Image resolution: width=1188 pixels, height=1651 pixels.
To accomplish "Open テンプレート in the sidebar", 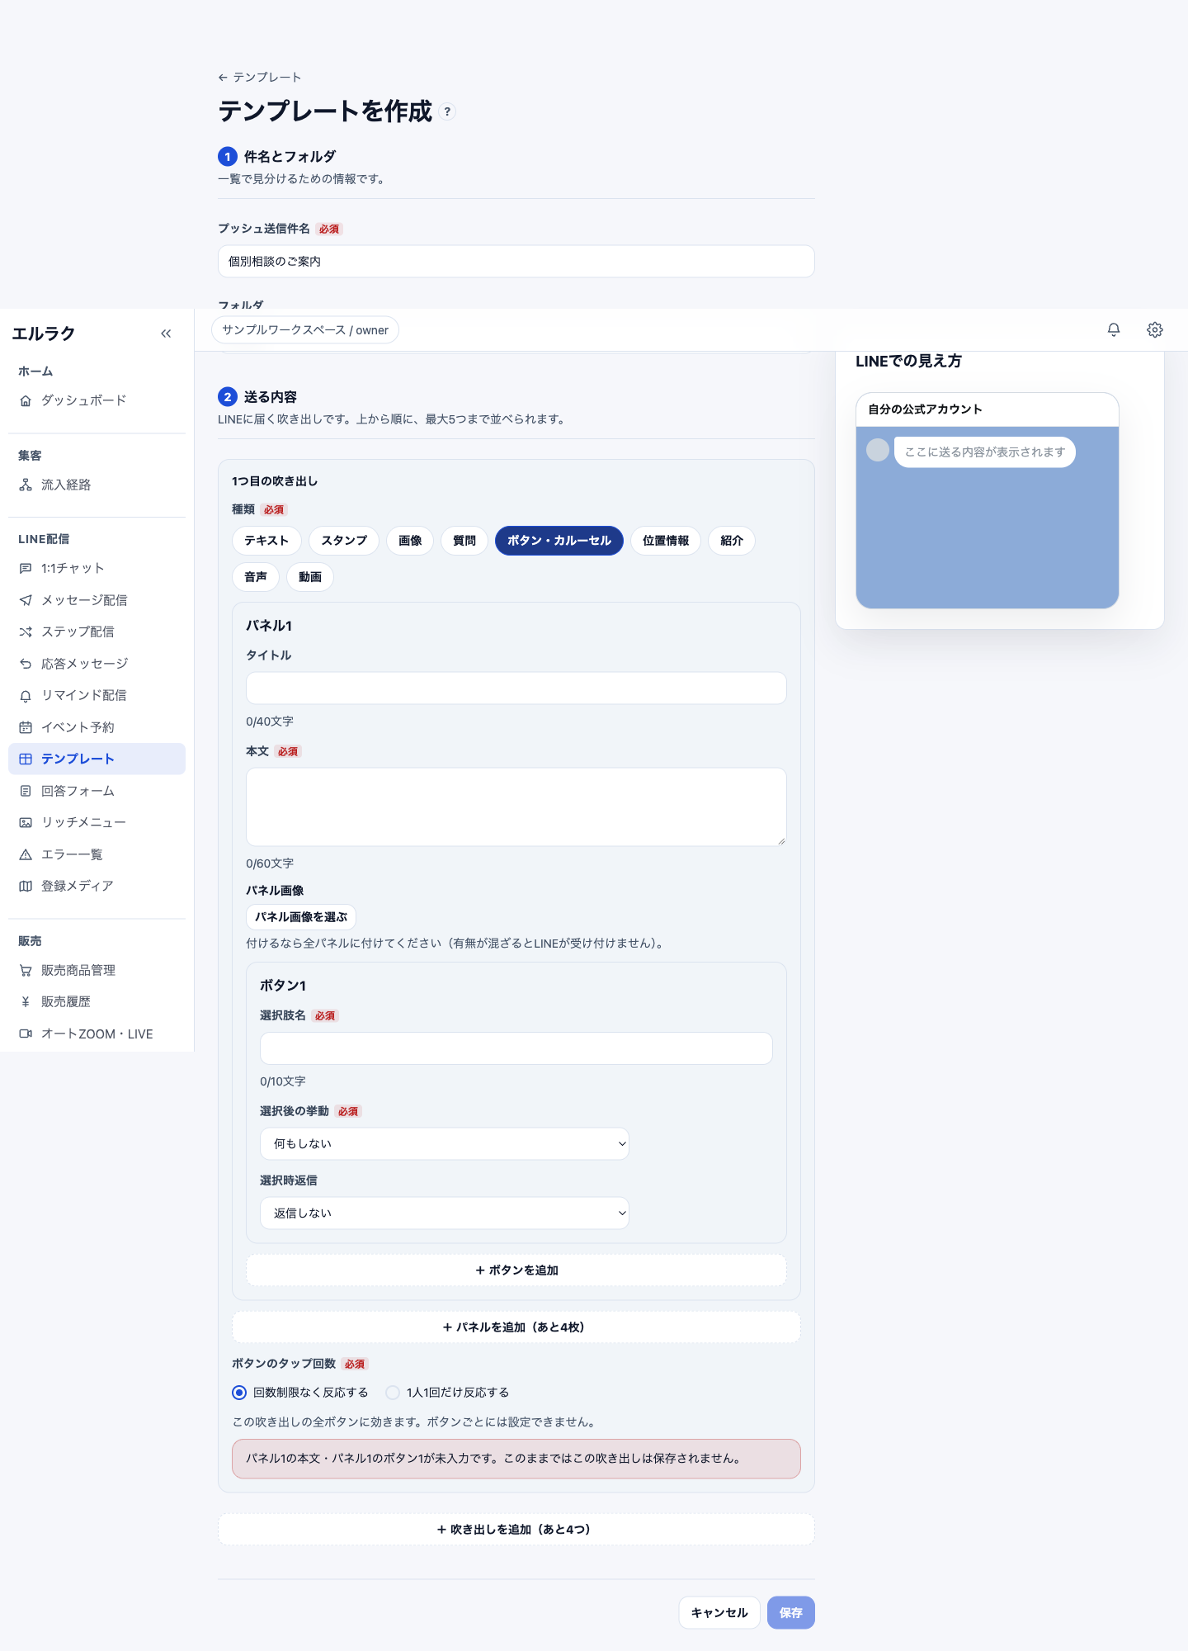I will [x=97, y=759].
